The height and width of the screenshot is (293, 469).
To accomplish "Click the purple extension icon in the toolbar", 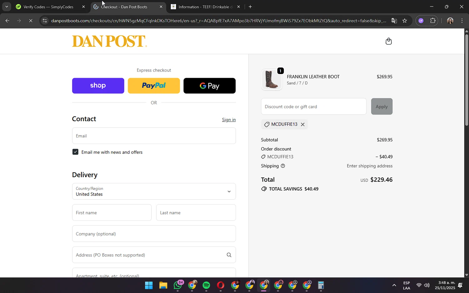I will (421, 21).
